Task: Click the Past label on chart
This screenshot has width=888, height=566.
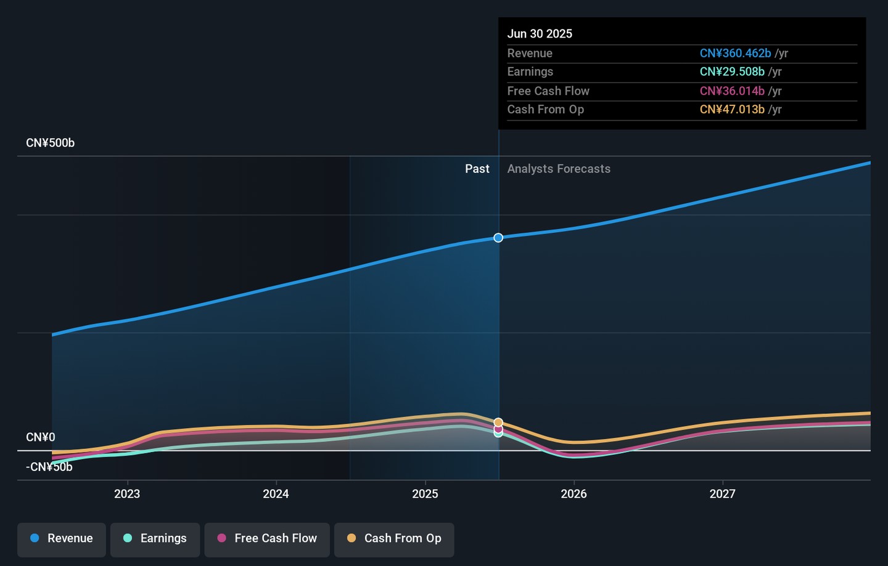Action: 477,169
